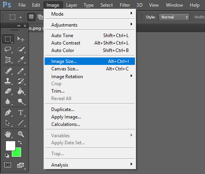The width and height of the screenshot is (205, 174).
Task: Open the Layer menu
Action: point(72,5)
